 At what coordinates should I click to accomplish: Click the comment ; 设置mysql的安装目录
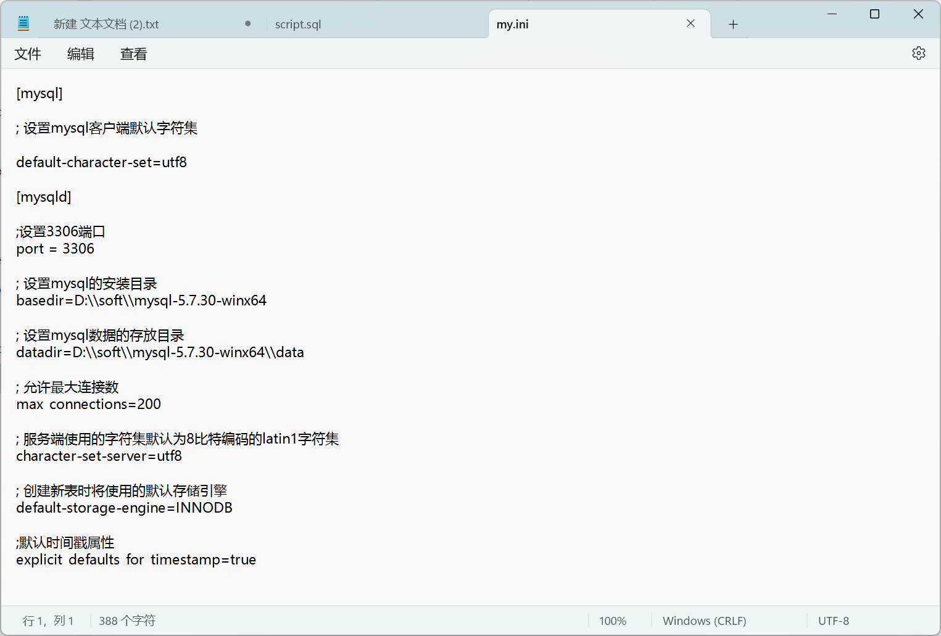pyautogui.click(x=86, y=283)
